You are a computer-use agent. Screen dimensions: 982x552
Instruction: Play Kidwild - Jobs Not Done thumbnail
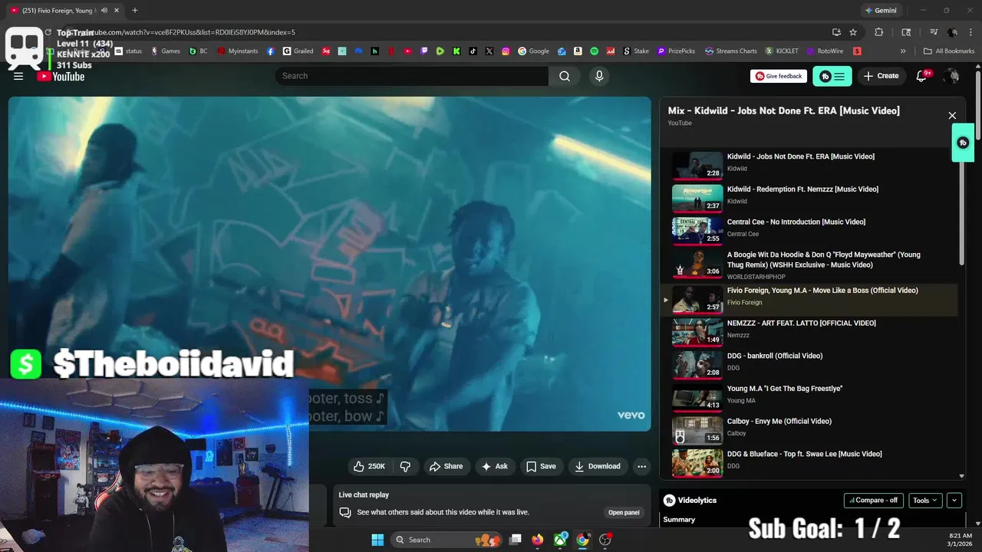pos(697,165)
